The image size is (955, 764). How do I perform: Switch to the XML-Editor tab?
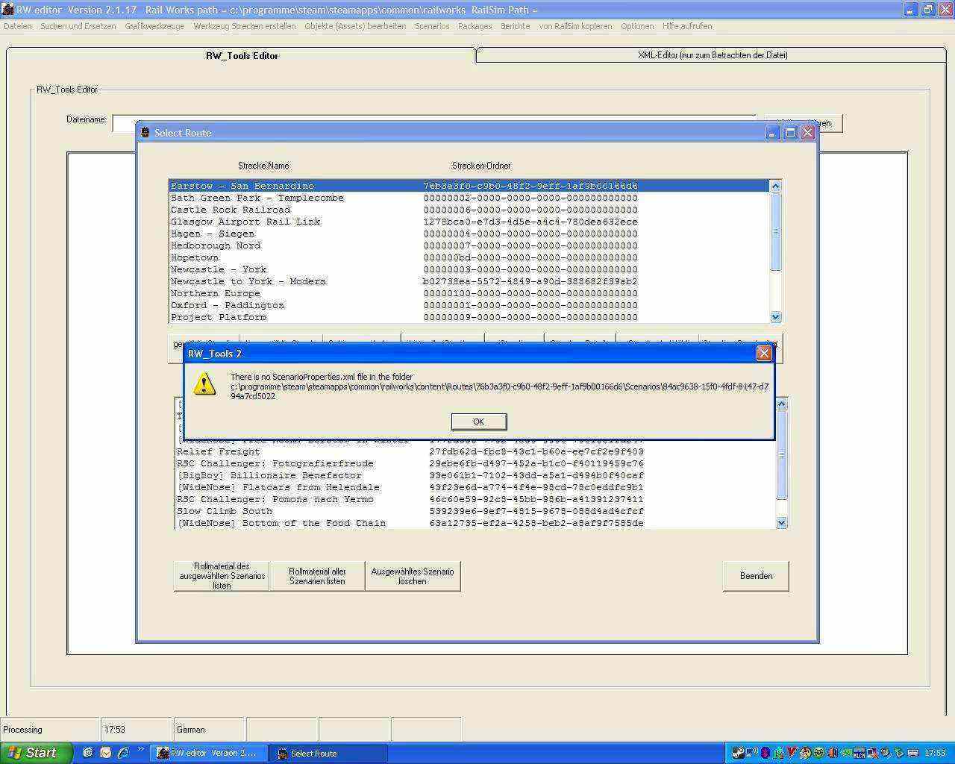pyautogui.click(x=713, y=55)
